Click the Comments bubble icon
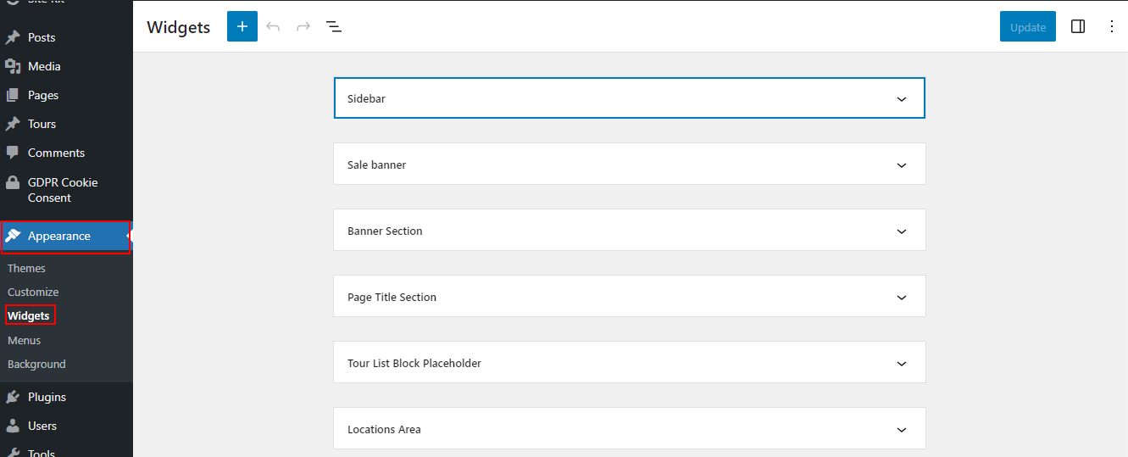The image size is (1128, 457). [13, 153]
